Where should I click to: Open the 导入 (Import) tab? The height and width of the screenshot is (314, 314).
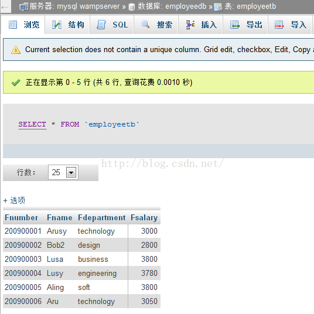coord(290,25)
